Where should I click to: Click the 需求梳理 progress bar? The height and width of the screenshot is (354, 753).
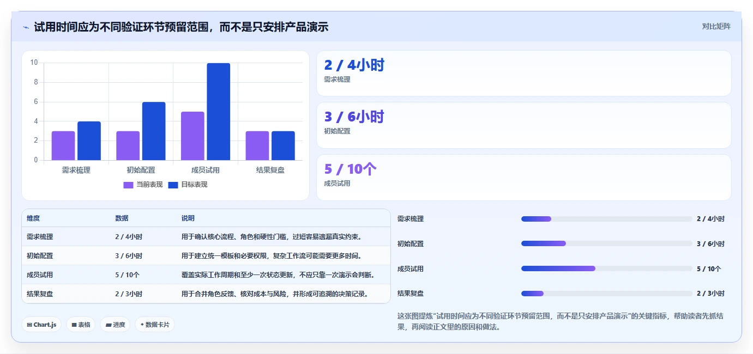click(x=606, y=219)
